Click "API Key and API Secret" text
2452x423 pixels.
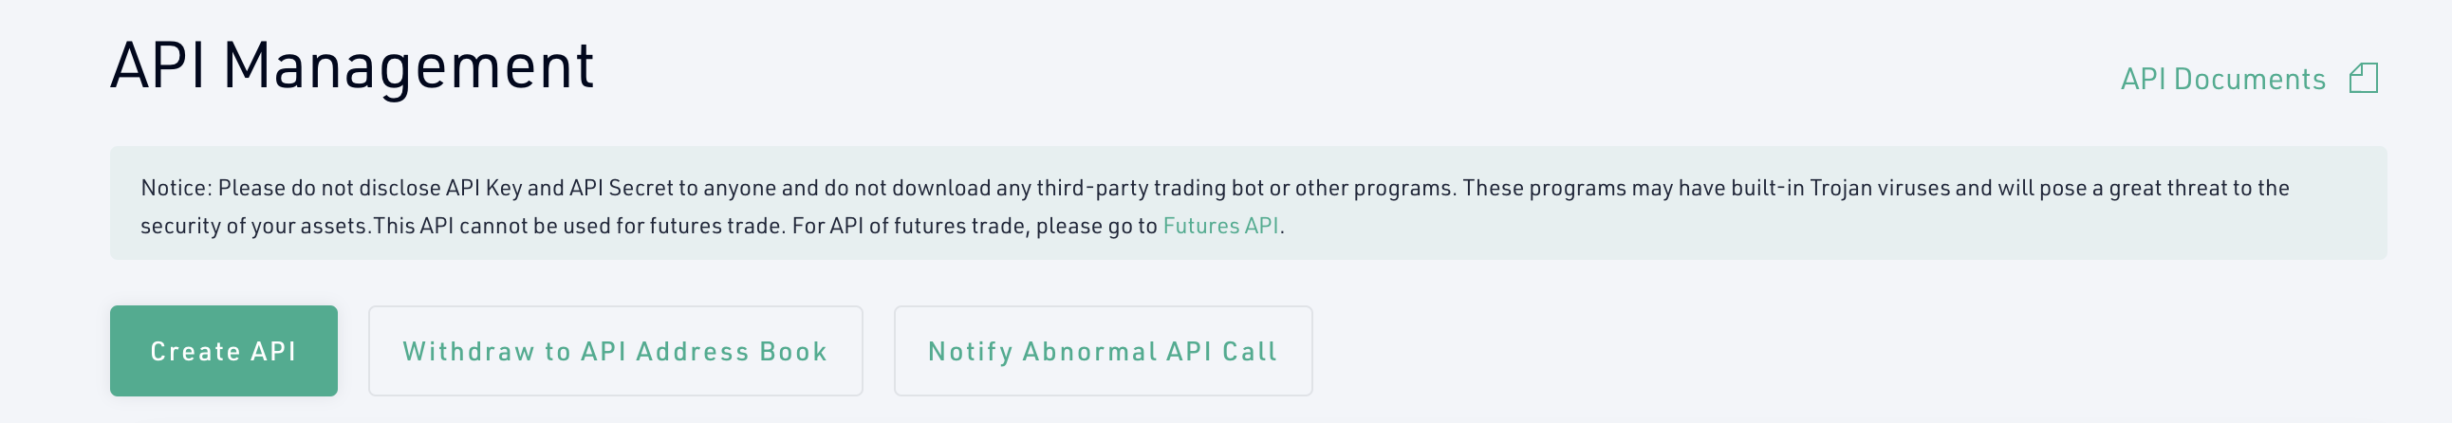[562, 188]
